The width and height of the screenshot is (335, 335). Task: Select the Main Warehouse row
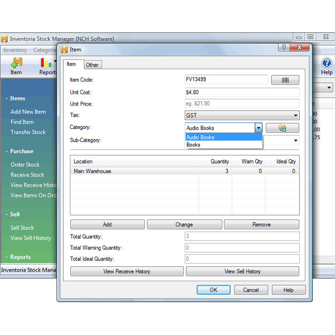pos(185,171)
